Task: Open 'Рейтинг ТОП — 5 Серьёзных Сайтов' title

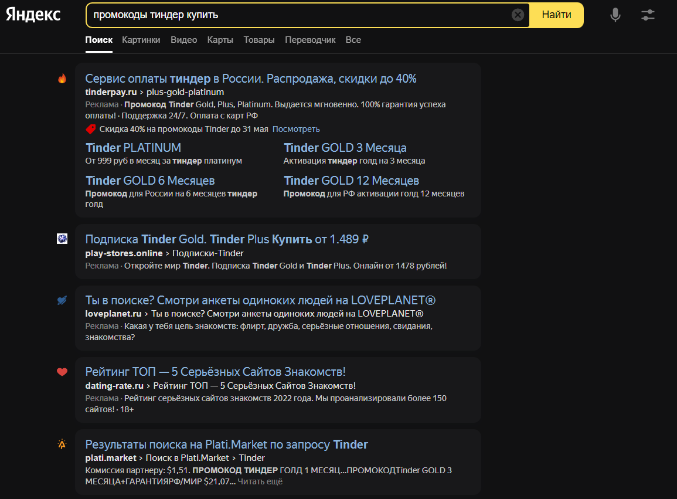Action: click(216, 372)
